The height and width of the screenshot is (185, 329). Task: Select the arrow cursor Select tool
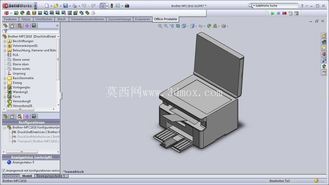coord(102,6)
